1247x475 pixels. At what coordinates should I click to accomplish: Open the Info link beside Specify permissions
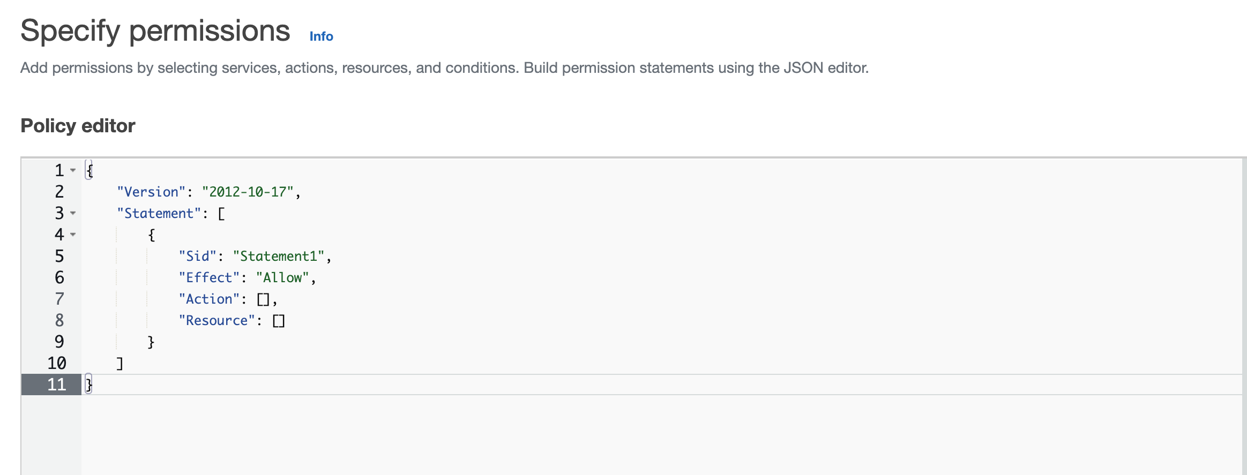pyautogui.click(x=320, y=36)
